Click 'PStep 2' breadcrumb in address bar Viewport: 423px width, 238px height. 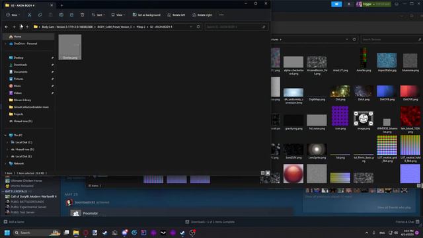[141, 26]
